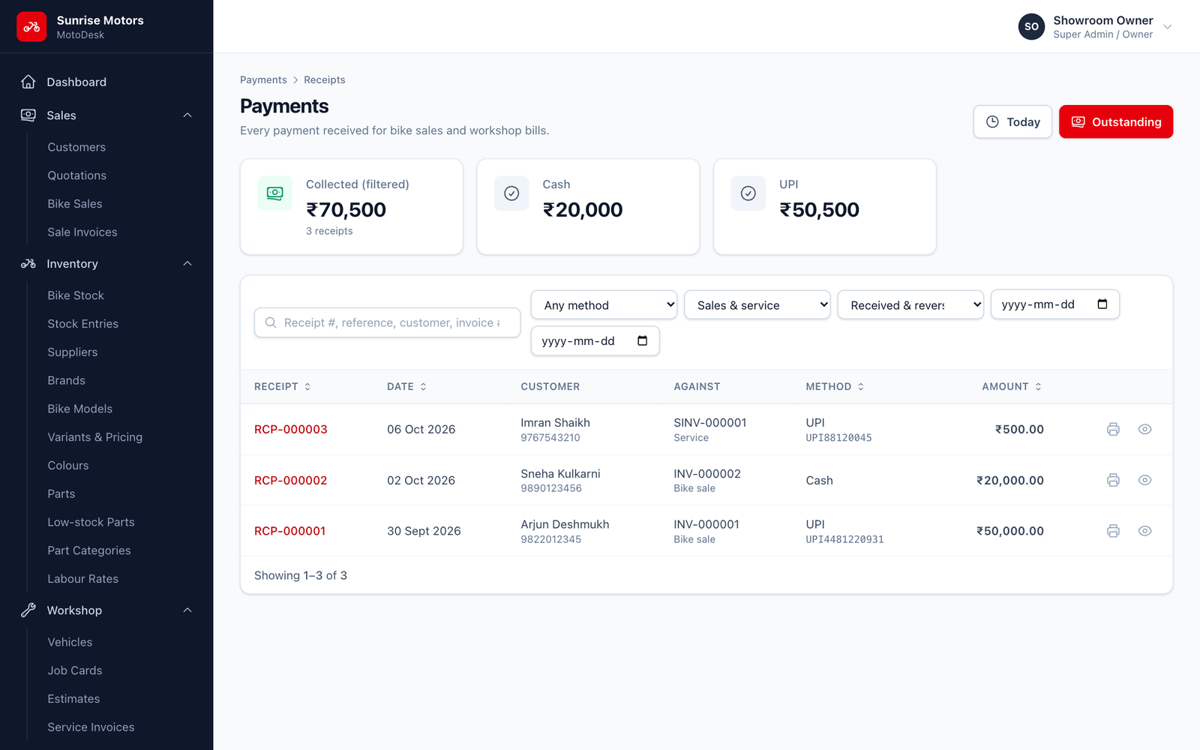Print receipt RCP-000002
The width and height of the screenshot is (1200, 750).
(x=1113, y=480)
